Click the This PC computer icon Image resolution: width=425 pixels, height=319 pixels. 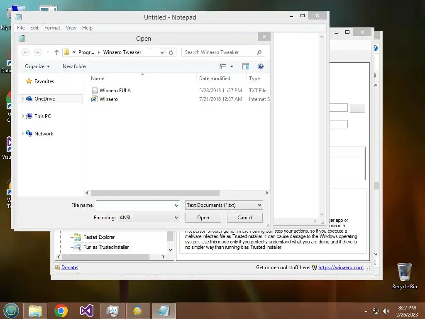pyautogui.click(x=29, y=116)
